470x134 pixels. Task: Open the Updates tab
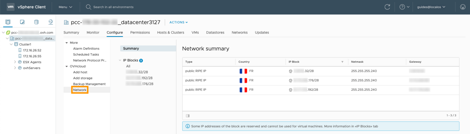point(262,32)
